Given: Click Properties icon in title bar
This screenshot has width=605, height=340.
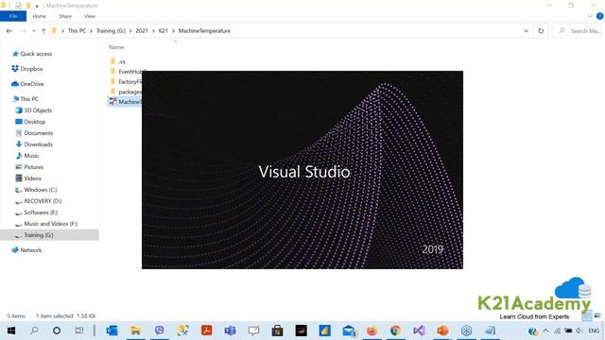Looking at the screenshot, I should click(x=18, y=6).
